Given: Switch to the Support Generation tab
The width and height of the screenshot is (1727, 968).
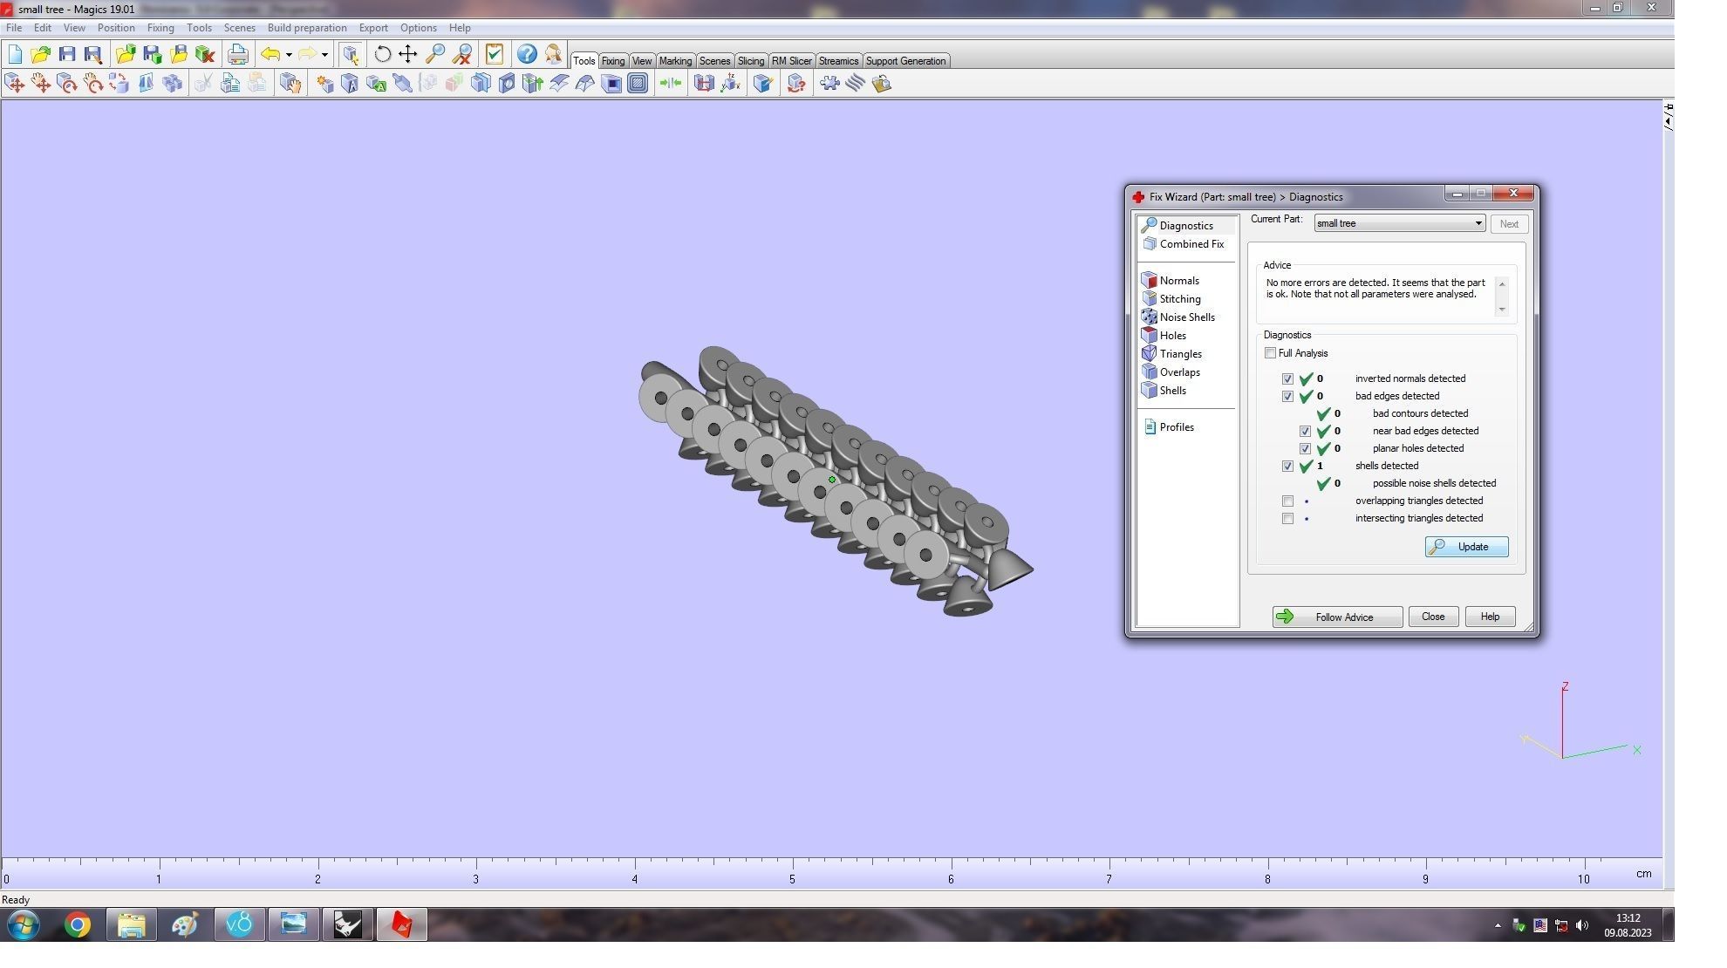Looking at the screenshot, I should (904, 61).
